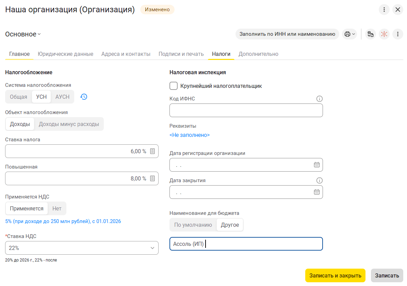The width and height of the screenshot is (407, 286).
Task: Switch to Юридические данные tab
Action: [65, 54]
